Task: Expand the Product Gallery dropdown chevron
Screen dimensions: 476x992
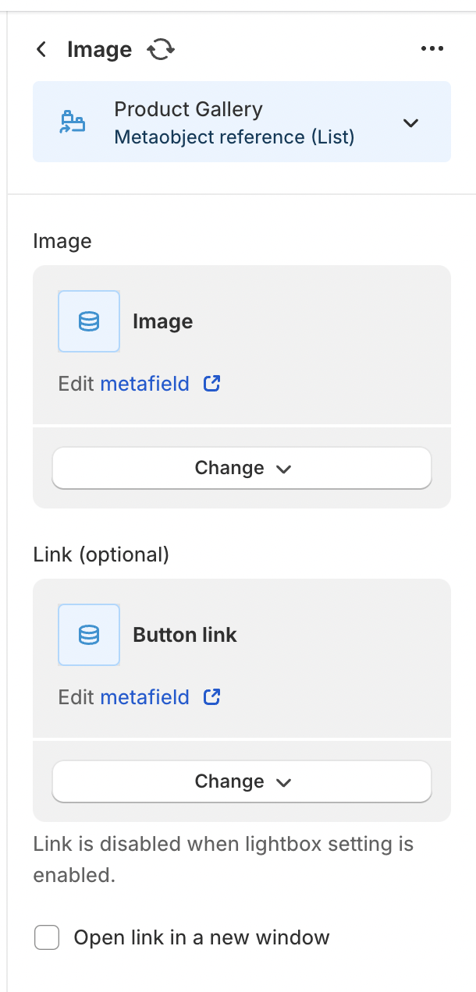Action: pos(410,122)
